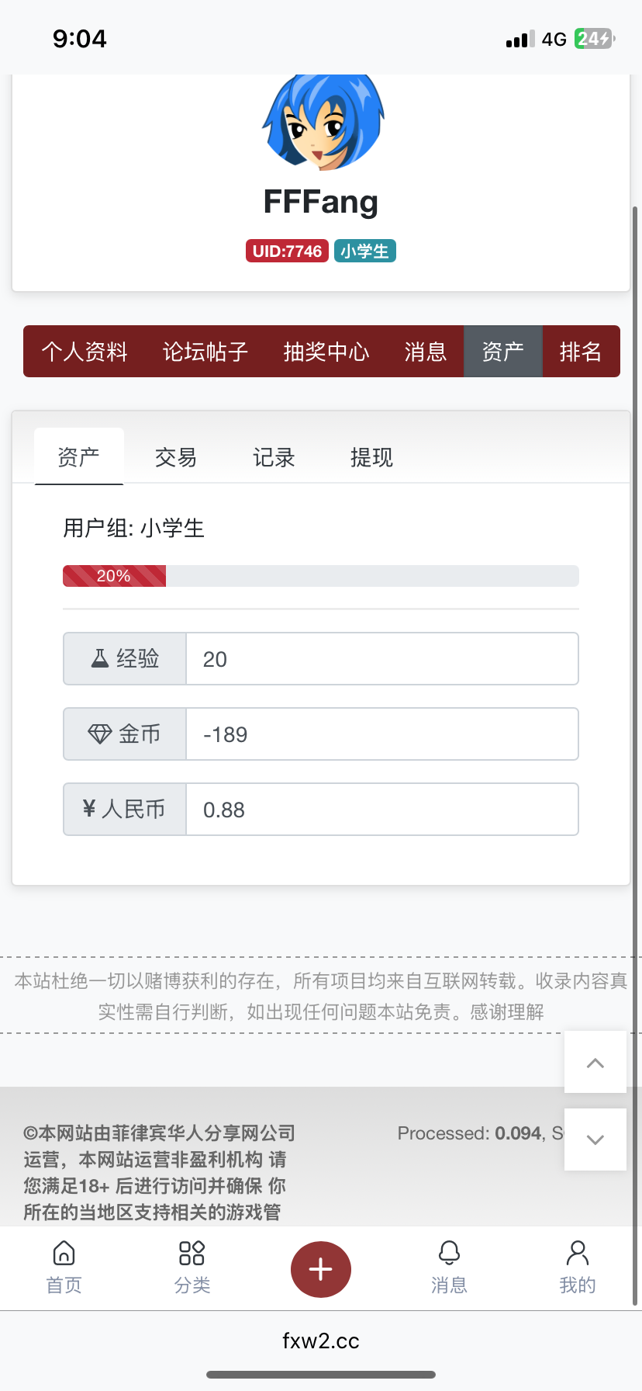This screenshot has height=1391, width=642.
Task: Click the flask icon beside 经验
Action: click(99, 658)
